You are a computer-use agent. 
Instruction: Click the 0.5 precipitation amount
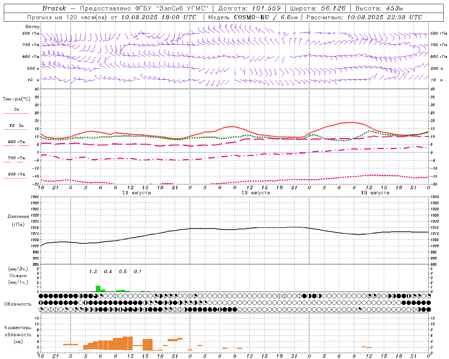tap(123, 271)
